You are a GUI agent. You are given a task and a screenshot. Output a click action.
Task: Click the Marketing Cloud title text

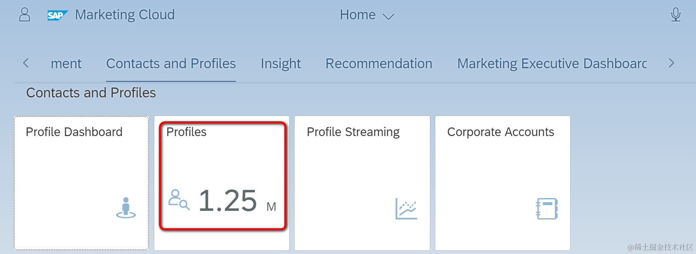point(125,15)
